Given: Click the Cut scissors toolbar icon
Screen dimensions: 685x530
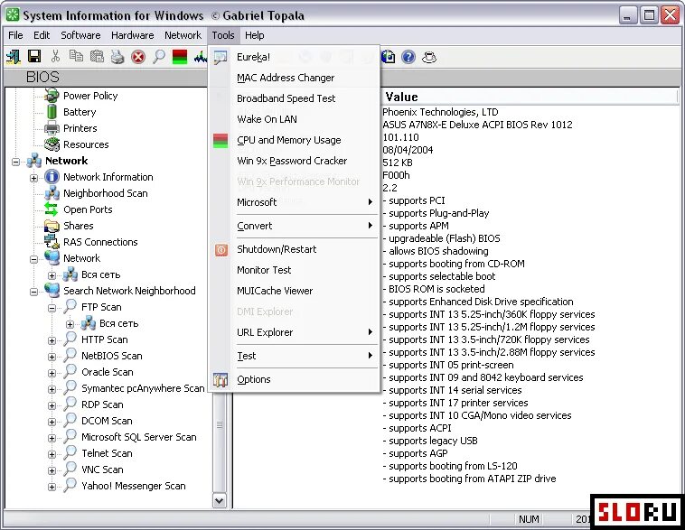Looking at the screenshot, I should point(55,57).
